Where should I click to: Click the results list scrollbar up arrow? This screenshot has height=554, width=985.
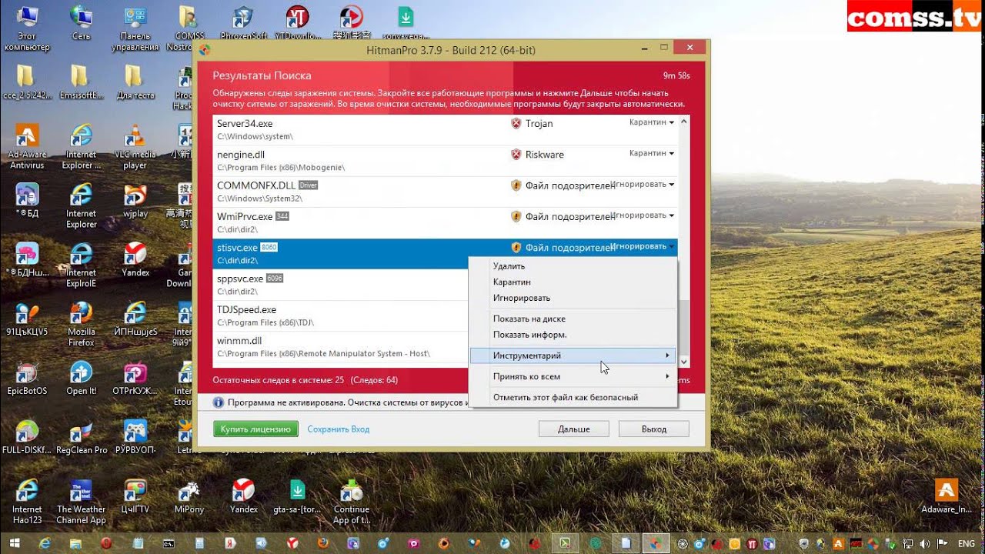point(684,122)
